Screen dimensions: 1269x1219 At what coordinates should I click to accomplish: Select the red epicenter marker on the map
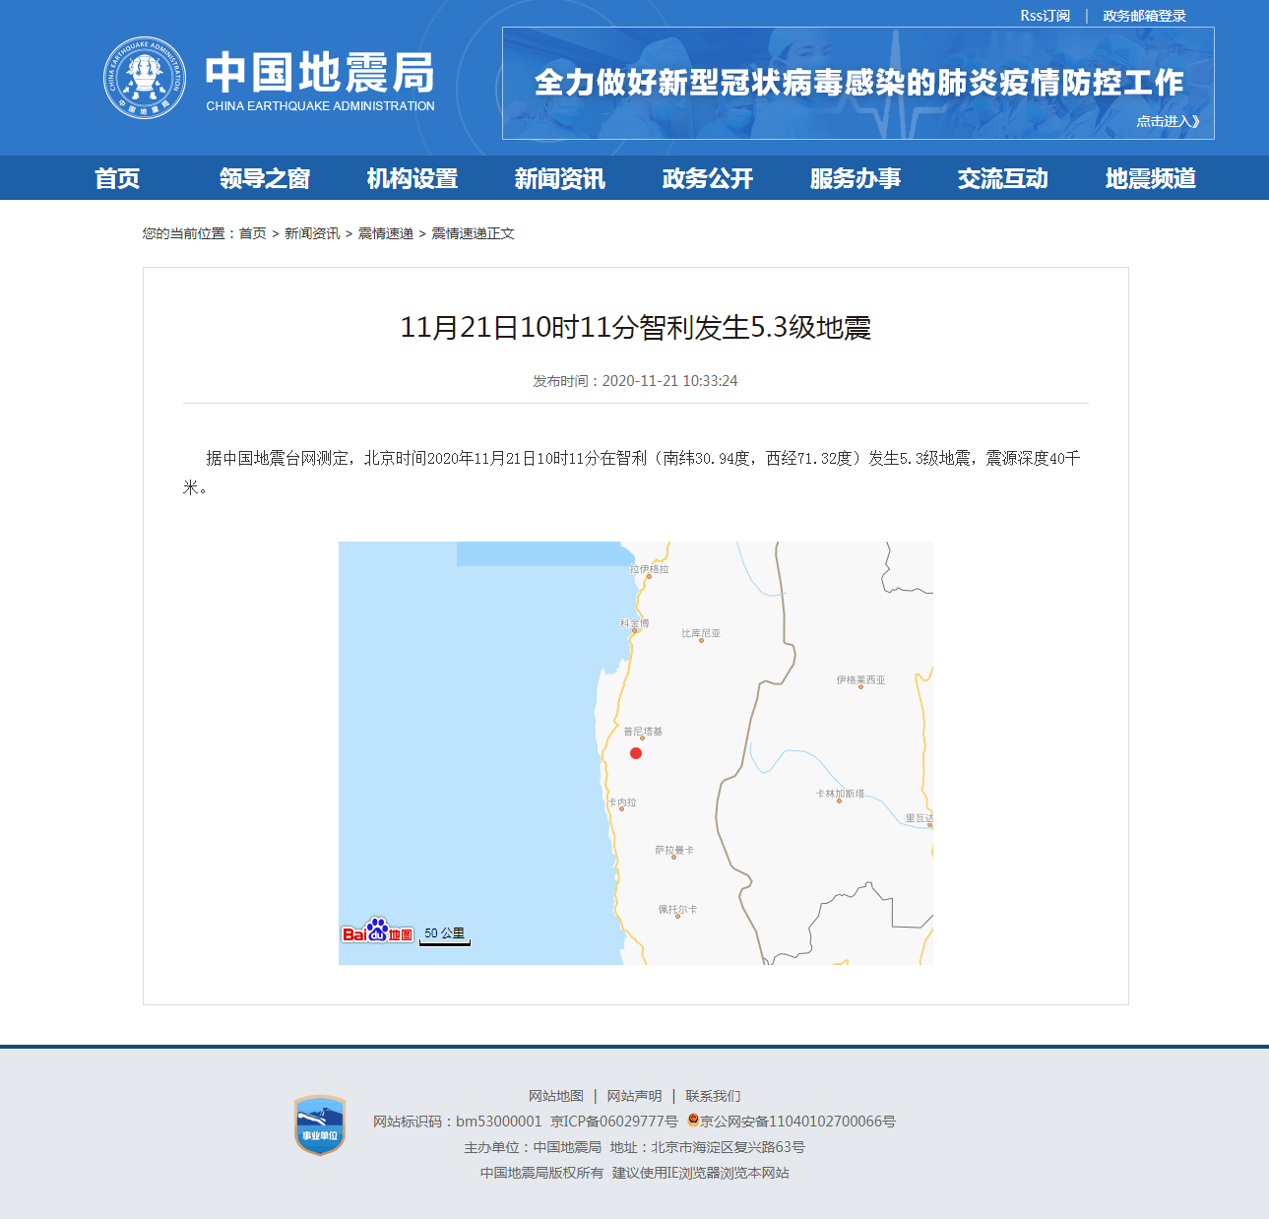click(636, 753)
